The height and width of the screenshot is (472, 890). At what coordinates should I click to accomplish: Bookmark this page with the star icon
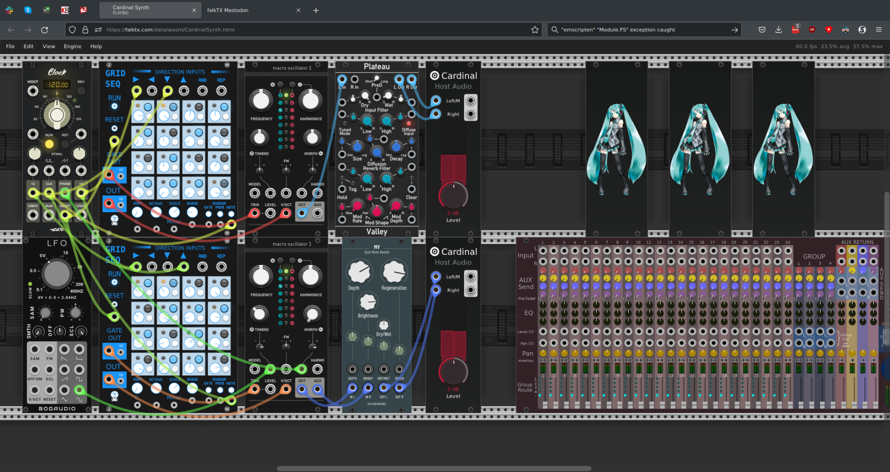[x=535, y=30]
